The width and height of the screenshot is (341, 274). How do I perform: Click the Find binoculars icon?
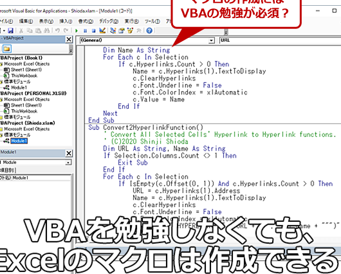point(46,30)
